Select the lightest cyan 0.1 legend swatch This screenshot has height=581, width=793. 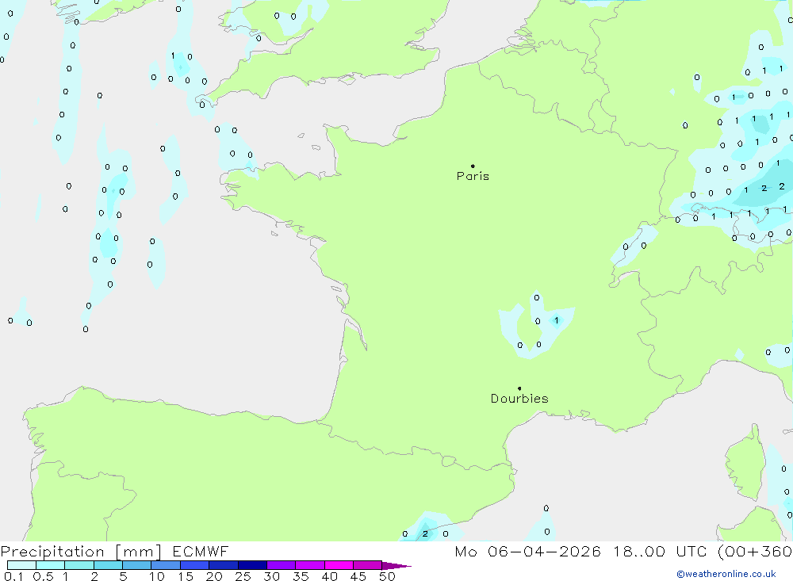(21, 565)
